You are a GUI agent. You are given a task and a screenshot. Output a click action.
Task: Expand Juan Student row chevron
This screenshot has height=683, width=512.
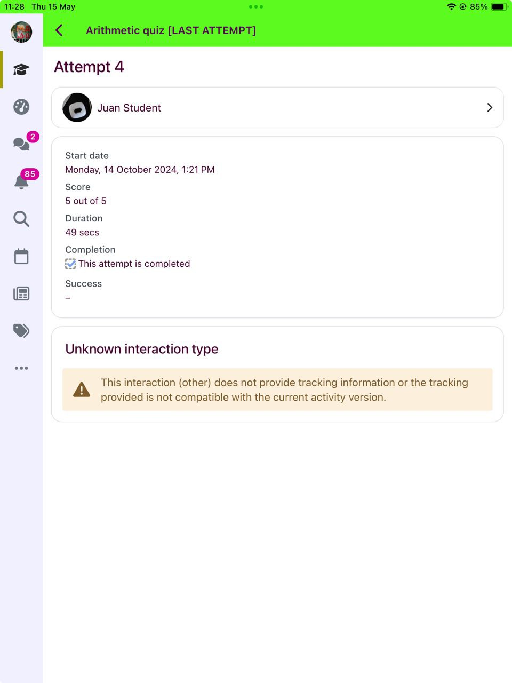coord(490,108)
